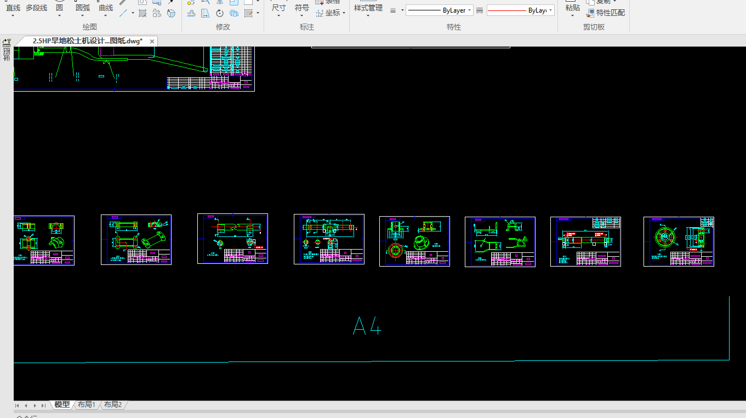Activate the 圆 circle tool
This screenshot has height=418, width=746.
tap(59, 8)
